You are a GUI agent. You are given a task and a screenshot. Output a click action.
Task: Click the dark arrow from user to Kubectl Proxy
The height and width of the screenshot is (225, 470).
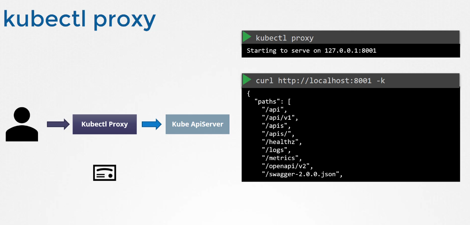[x=58, y=124]
